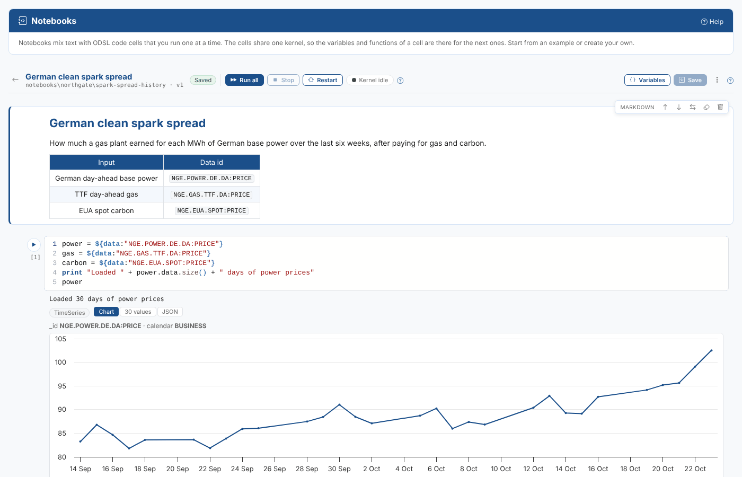
Task: Click the Kernel idle status indicator
Action: point(370,80)
